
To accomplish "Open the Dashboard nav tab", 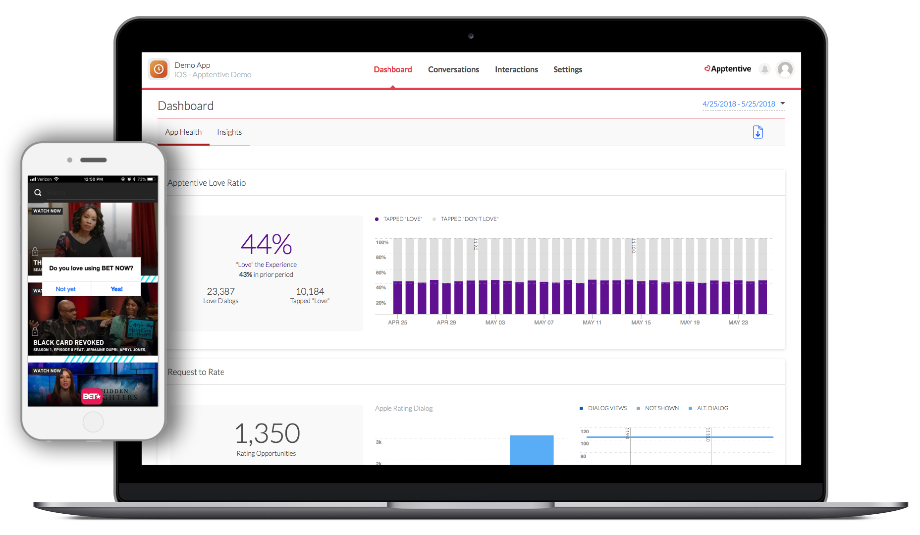I will [x=393, y=69].
